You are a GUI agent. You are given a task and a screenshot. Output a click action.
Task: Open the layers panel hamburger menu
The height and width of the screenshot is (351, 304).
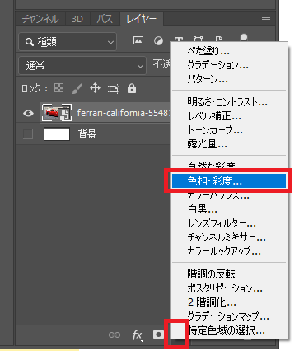click(266, 19)
